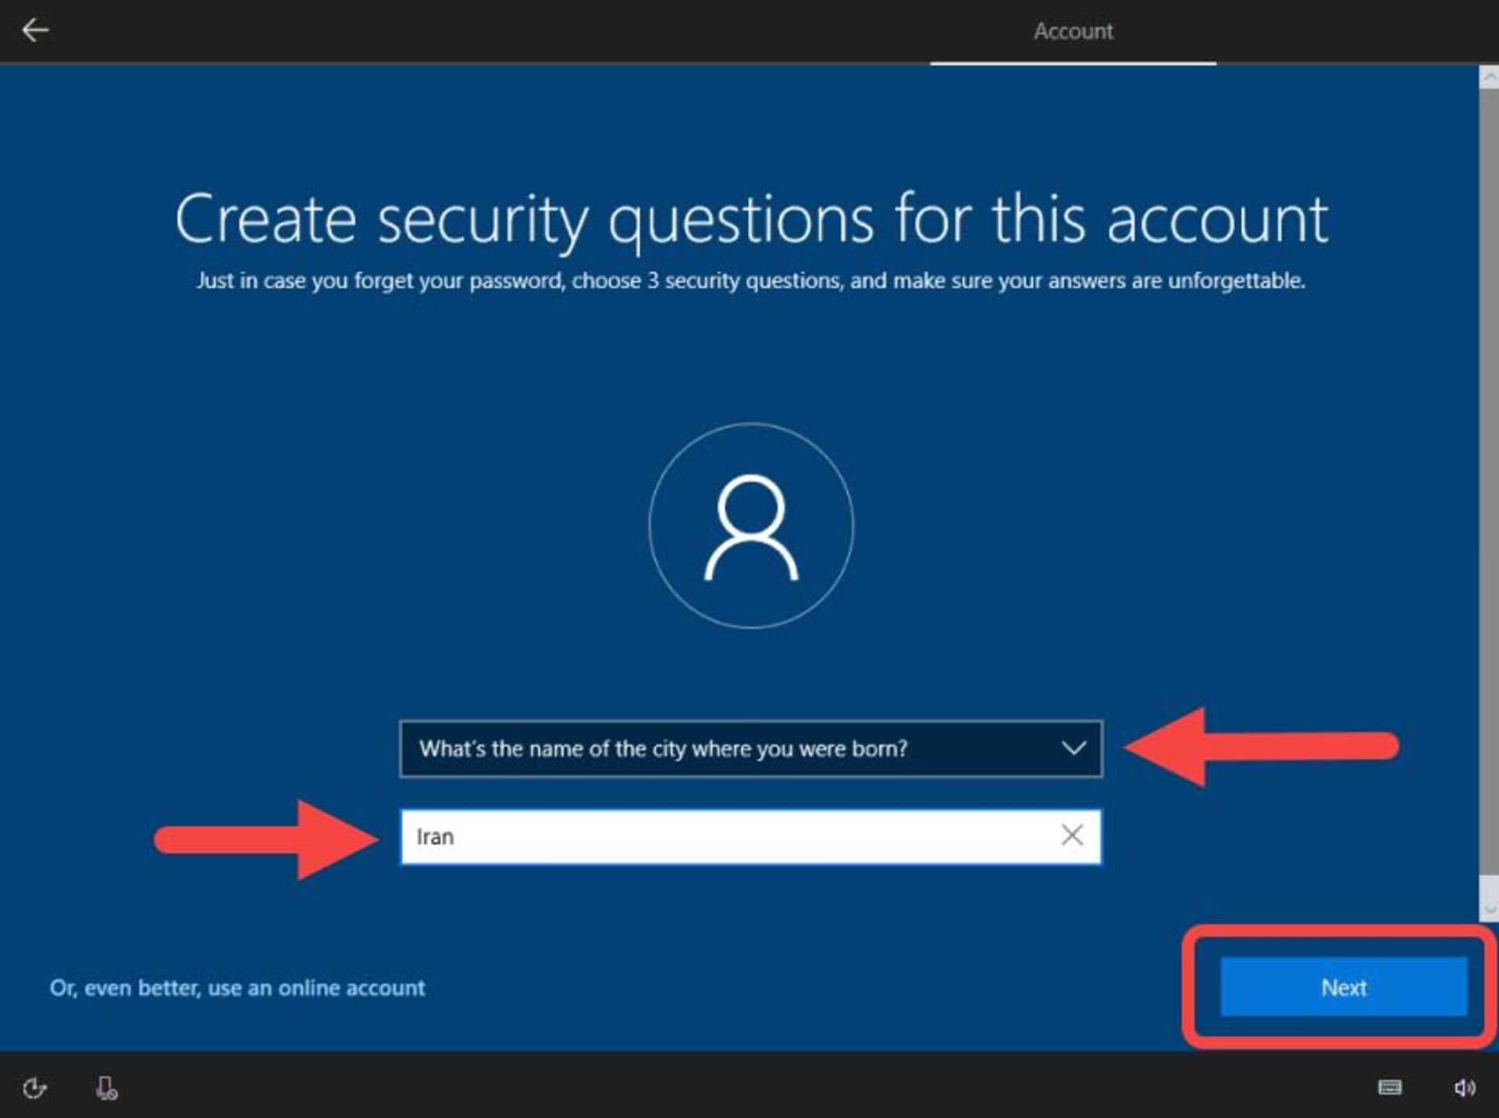Open the on-screen keyboard icon
This screenshot has height=1118, width=1499.
tap(1390, 1088)
